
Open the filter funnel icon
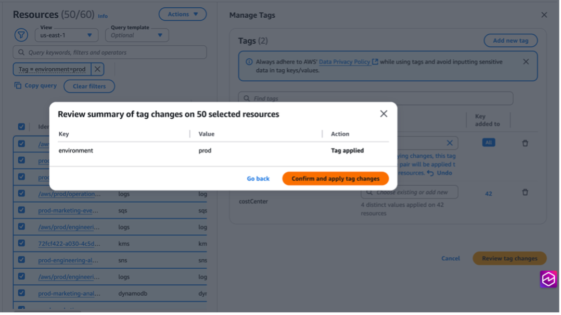click(x=21, y=34)
